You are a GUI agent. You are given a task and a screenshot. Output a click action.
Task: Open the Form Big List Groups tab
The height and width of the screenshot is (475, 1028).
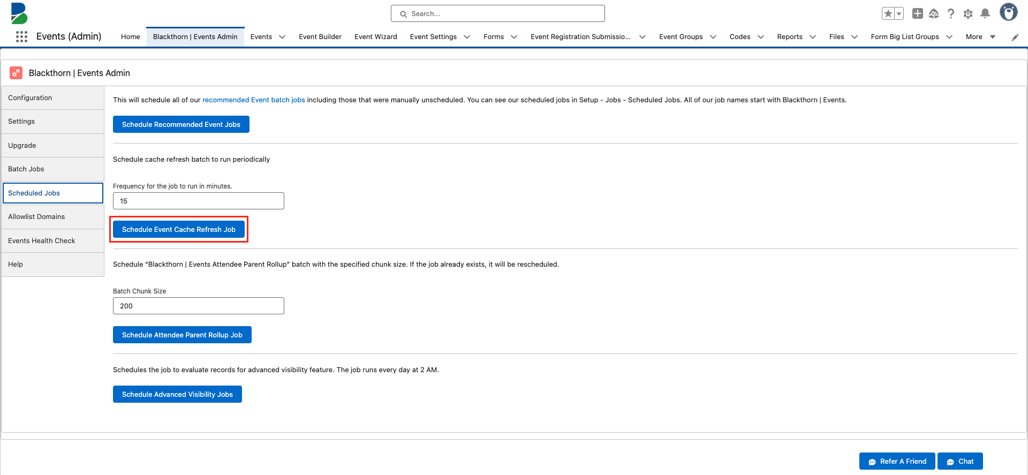point(905,36)
